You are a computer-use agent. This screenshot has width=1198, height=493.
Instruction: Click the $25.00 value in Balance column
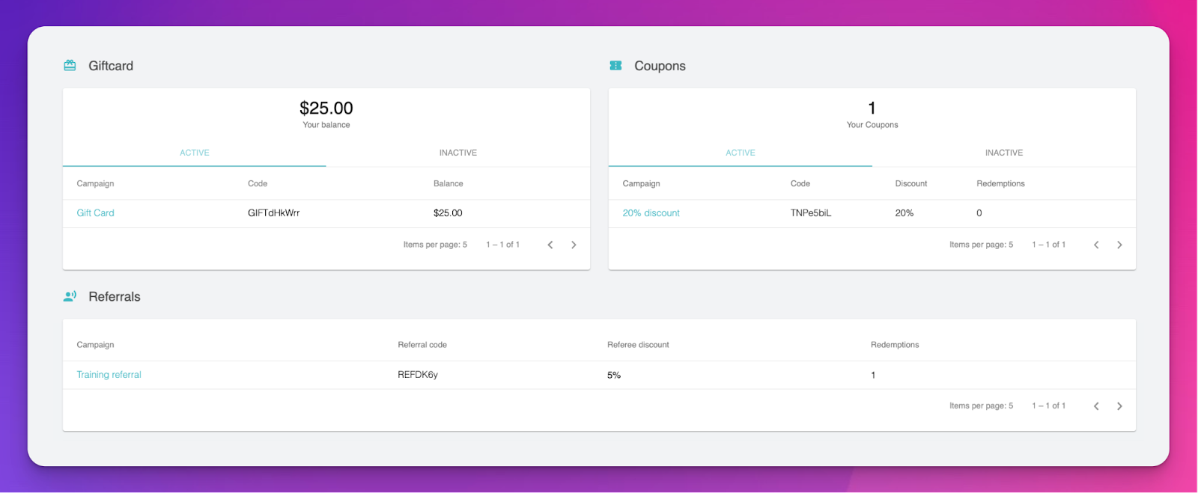coord(448,213)
